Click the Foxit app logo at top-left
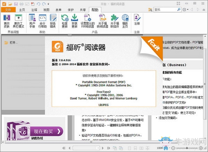This screenshot has width=208, height=152. 4,4
